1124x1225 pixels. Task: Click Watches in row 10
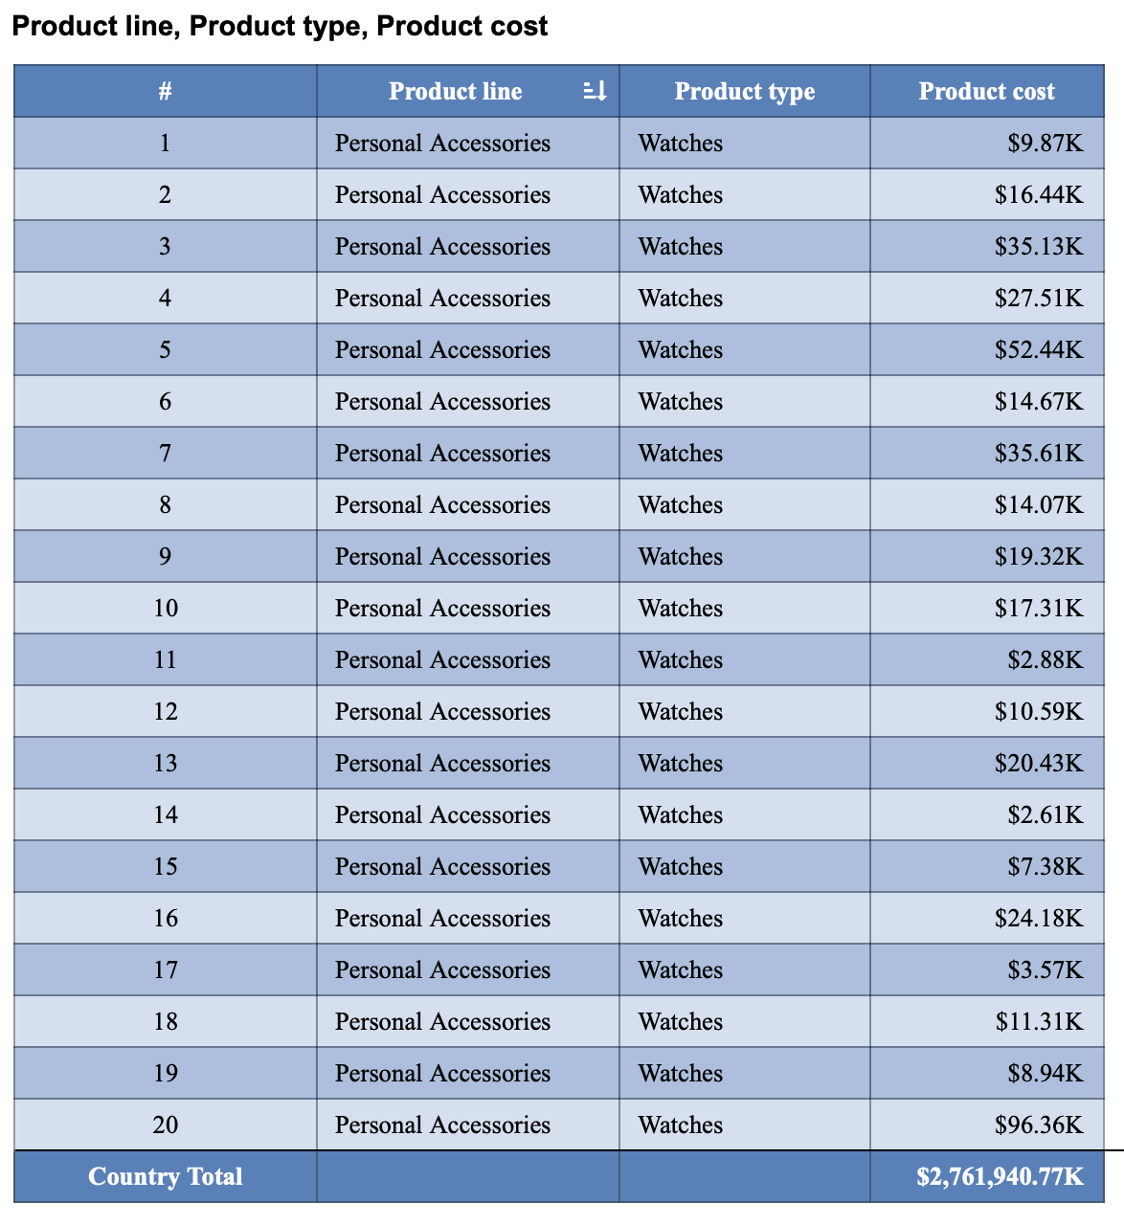point(681,609)
